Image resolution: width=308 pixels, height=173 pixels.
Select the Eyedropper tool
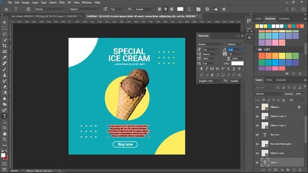pos(4,58)
